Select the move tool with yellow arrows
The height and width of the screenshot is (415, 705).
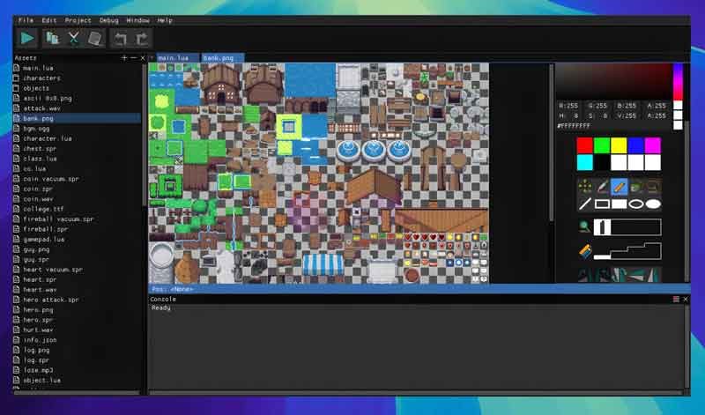pos(585,186)
